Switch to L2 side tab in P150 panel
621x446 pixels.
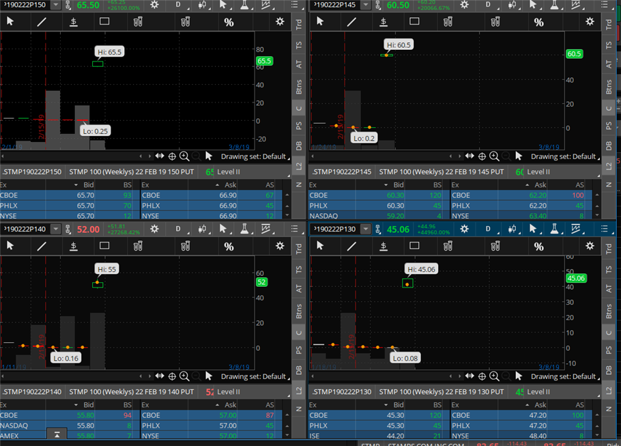(299, 165)
